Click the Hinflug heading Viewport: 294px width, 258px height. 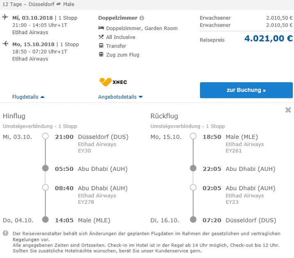pyautogui.click(x=14, y=116)
